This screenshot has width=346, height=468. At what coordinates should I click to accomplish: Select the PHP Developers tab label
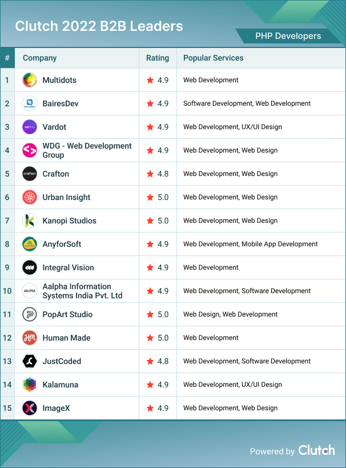tap(287, 36)
